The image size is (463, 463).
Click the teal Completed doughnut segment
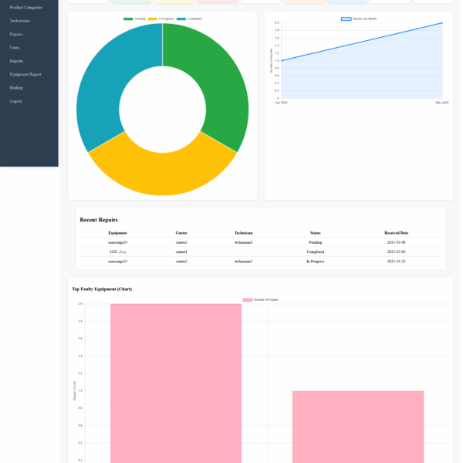tap(106, 79)
